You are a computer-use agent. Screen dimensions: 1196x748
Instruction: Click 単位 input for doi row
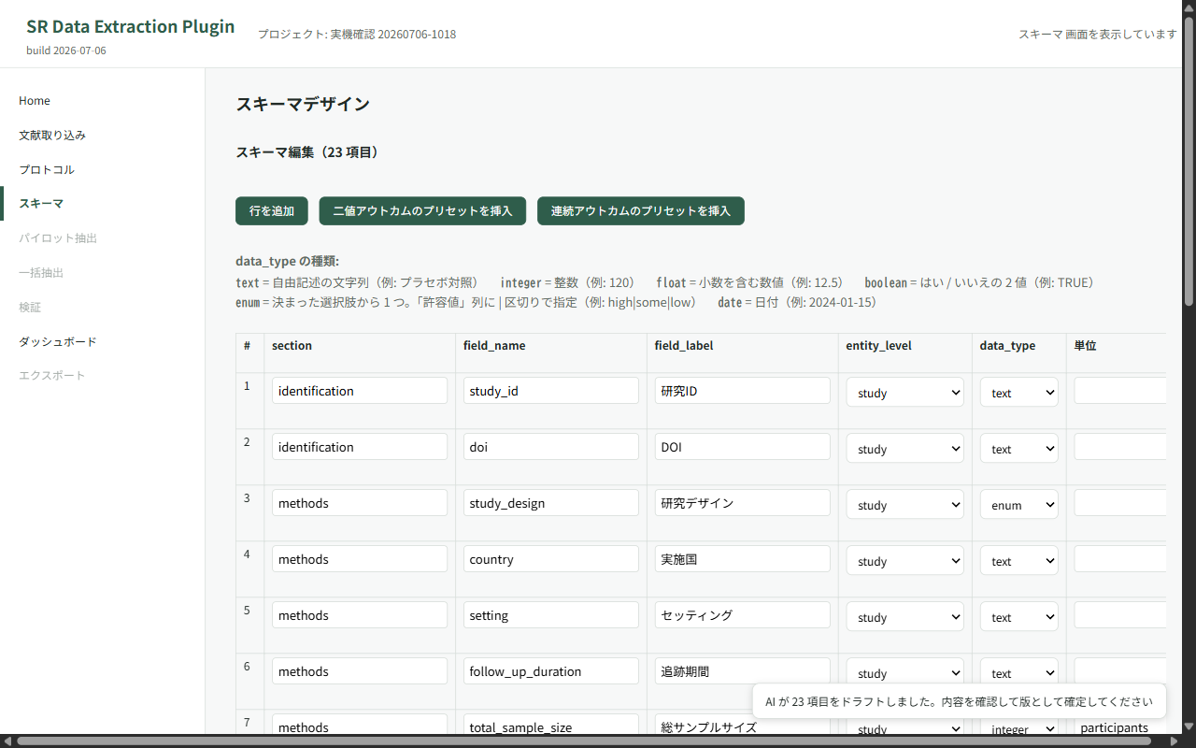[1120, 447]
